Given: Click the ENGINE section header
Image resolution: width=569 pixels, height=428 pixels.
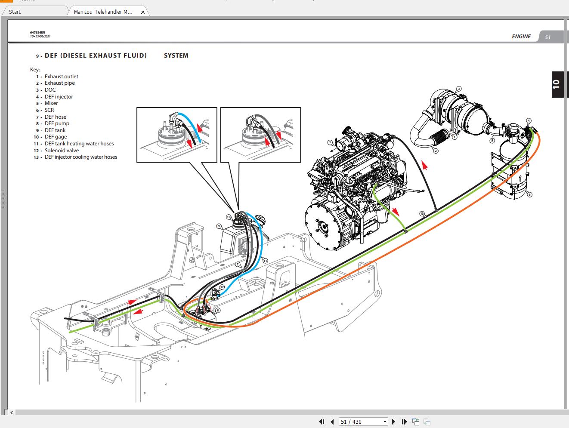Looking at the screenshot, I should point(521,37).
